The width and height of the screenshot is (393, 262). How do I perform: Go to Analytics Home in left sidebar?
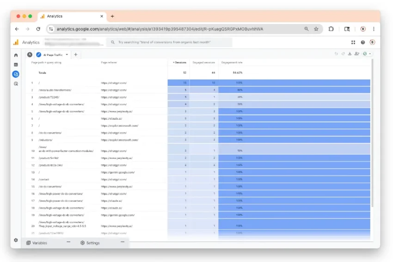click(16, 55)
